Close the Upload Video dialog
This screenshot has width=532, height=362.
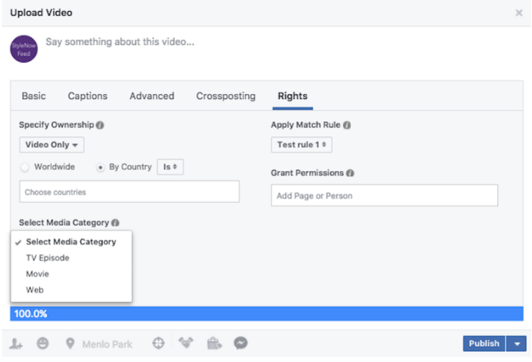pyautogui.click(x=518, y=13)
